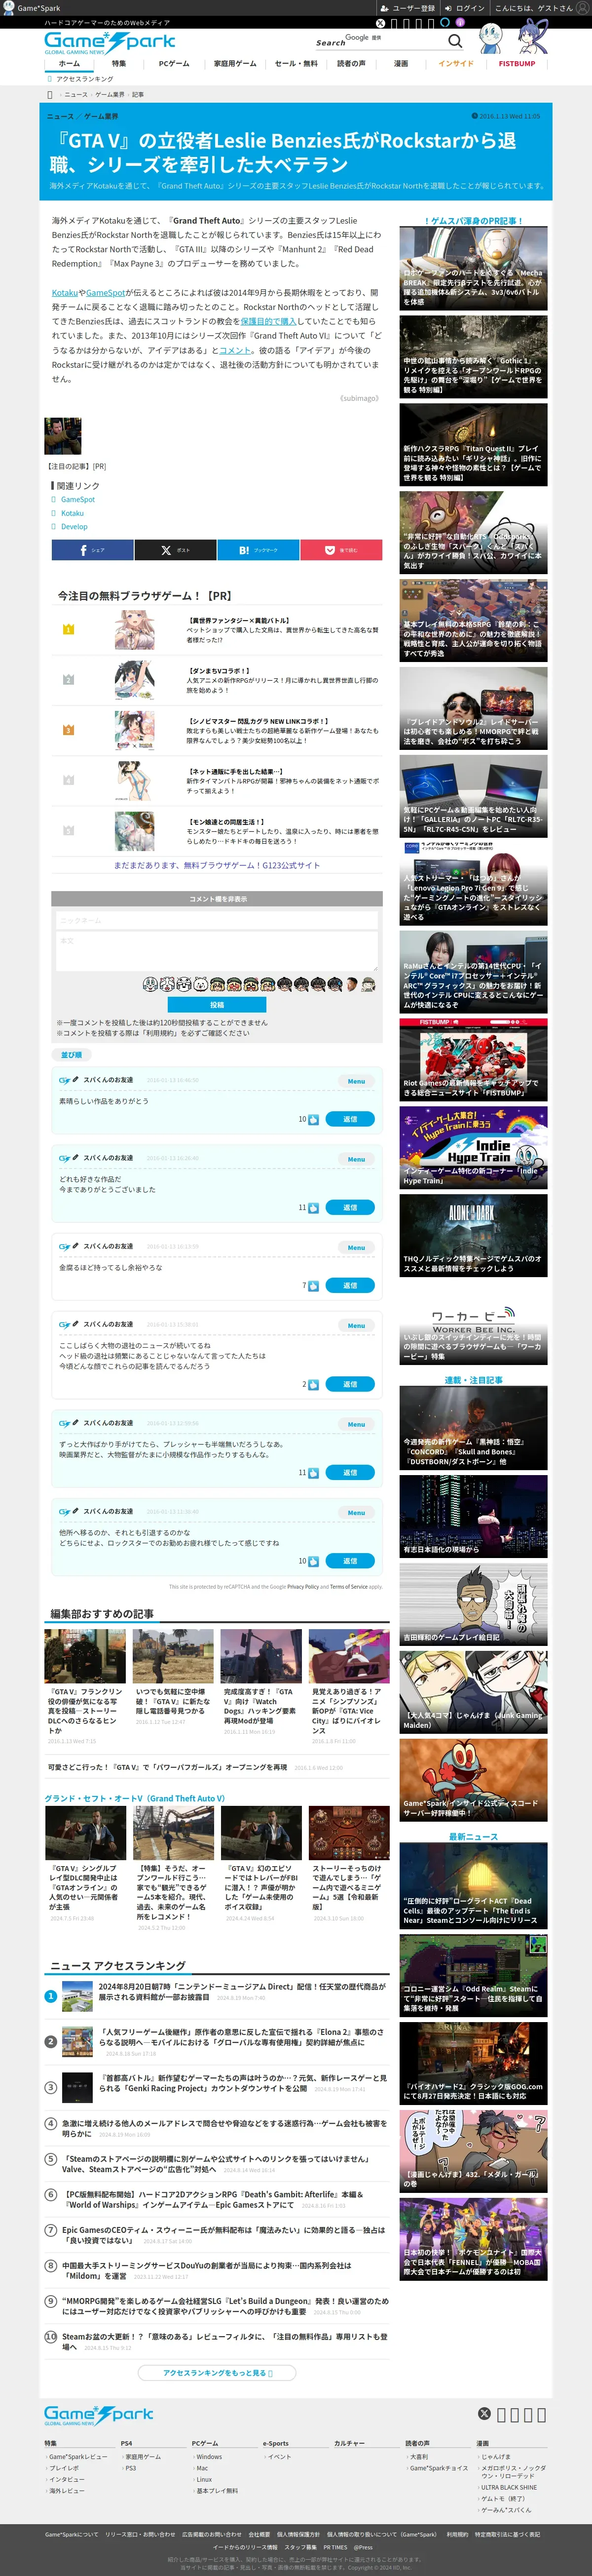Open the 保護目的で購入 link in the article

click(268, 322)
